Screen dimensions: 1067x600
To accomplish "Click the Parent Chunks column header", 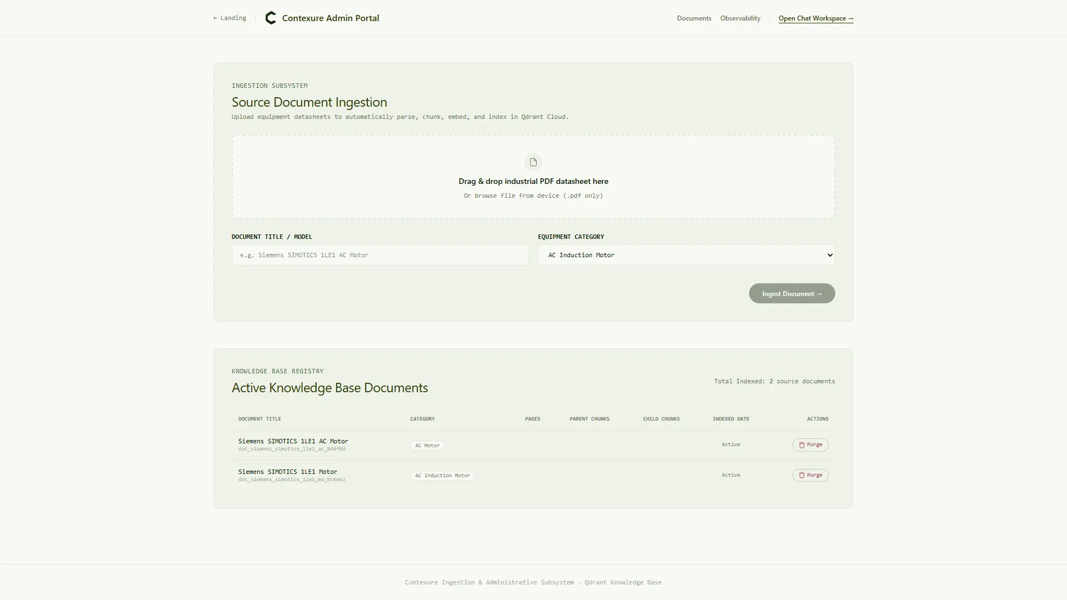I will pyautogui.click(x=590, y=419).
